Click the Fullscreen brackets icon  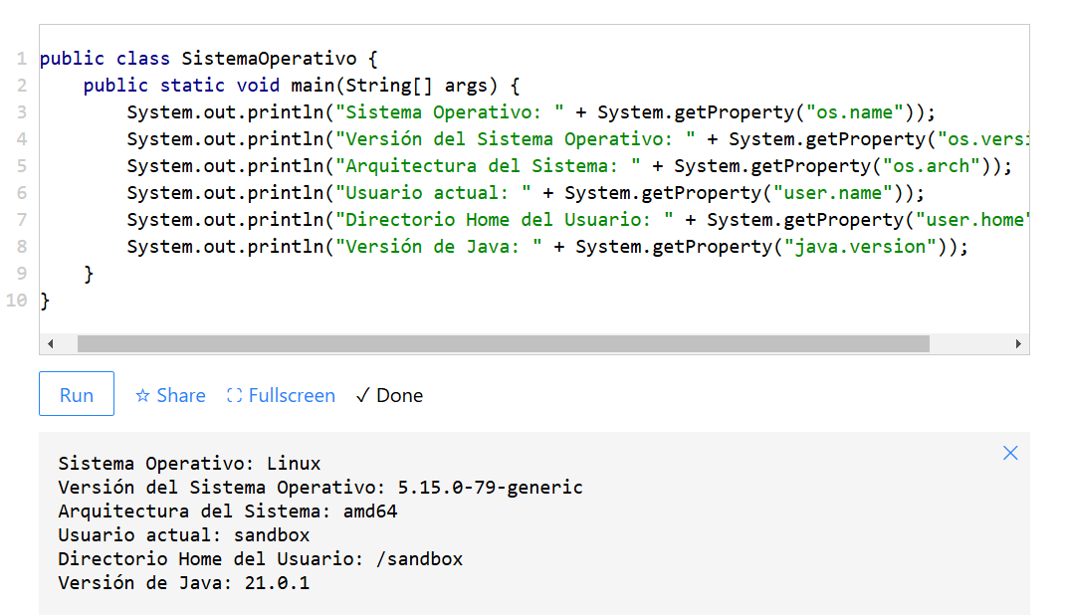234,396
